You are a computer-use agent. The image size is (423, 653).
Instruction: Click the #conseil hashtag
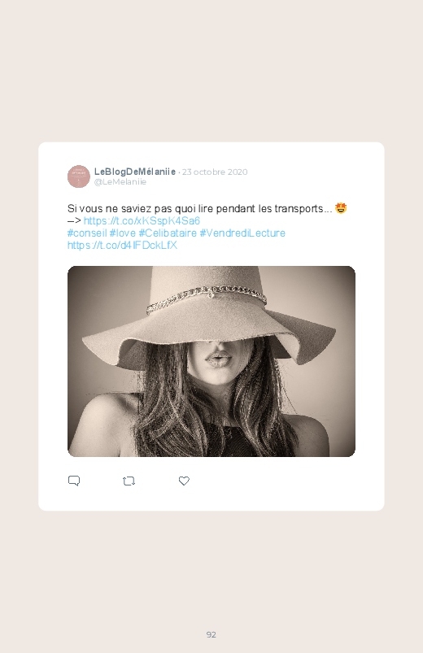[87, 233]
